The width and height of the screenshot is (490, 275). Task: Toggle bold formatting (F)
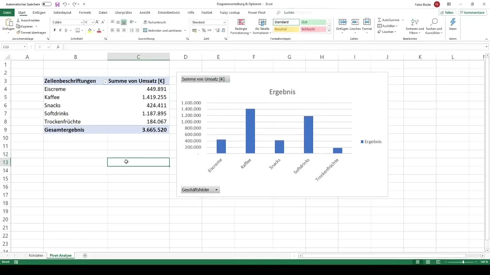coord(55,30)
